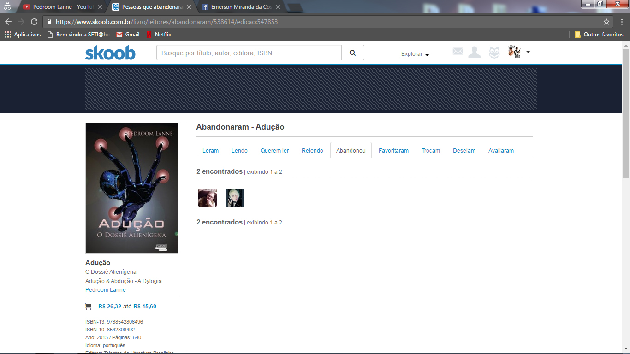Click the R$ 45,60 price link
Viewport: 630px width, 354px height.
pyautogui.click(x=145, y=307)
